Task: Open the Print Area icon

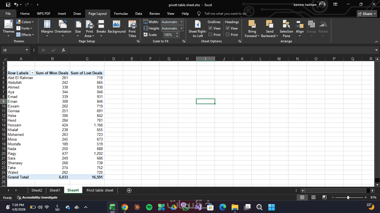Action: click(89, 24)
